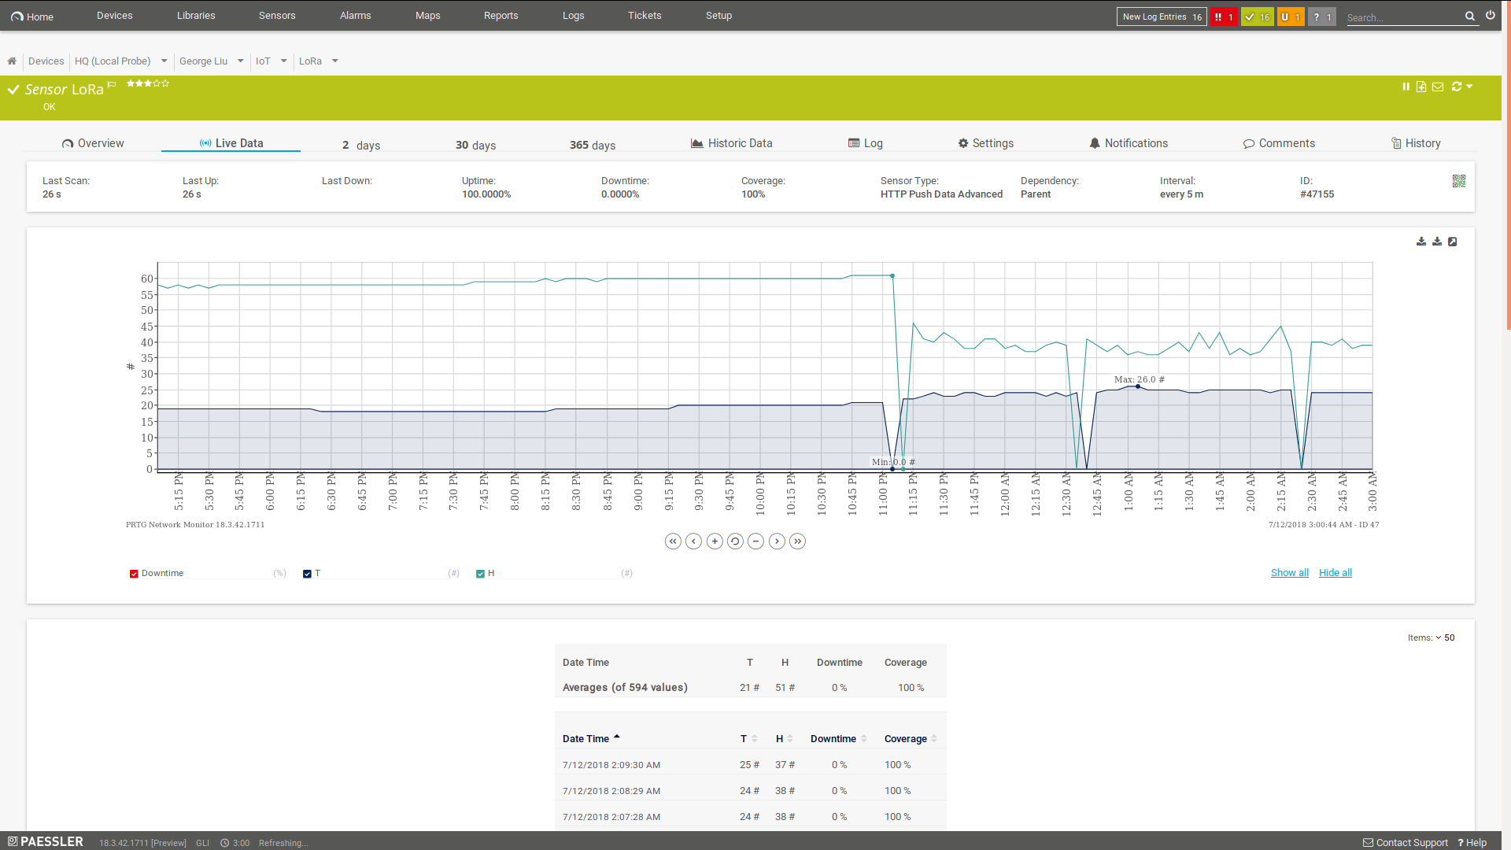Image resolution: width=1511 pixels, height=850 pixels.
Task: Open the History tab
Action: 1416,143
